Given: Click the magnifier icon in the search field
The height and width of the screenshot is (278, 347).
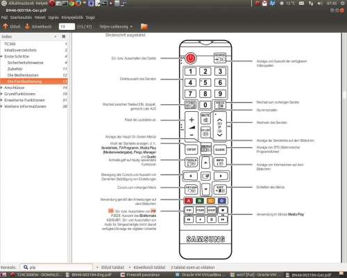Looking at the screenshot, I should click(26, 268).
